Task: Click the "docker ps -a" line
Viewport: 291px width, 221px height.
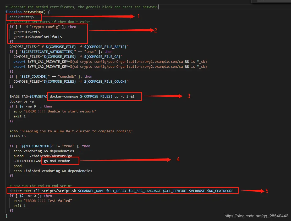Action: point(21,101)
